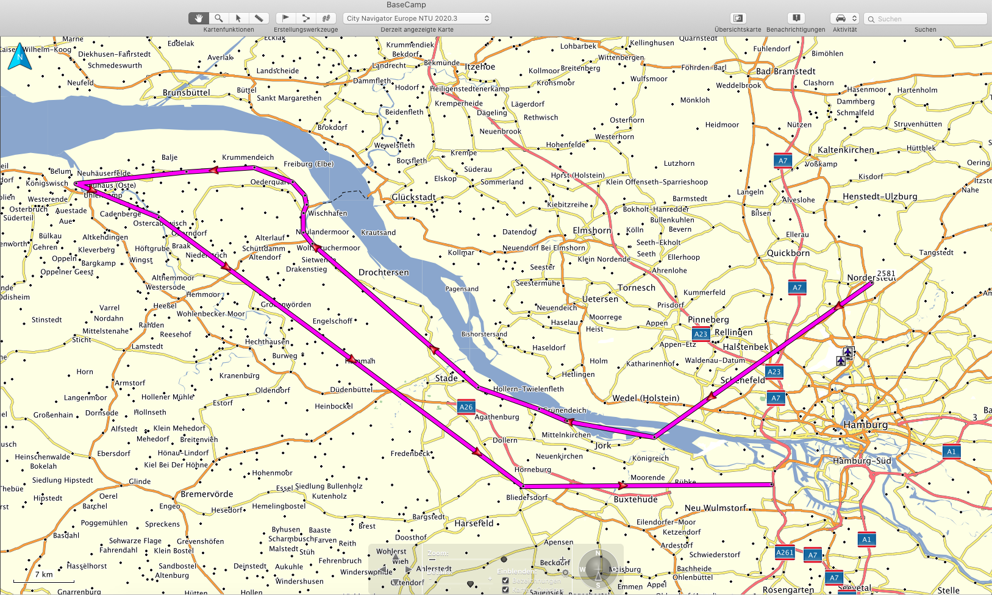Pan map left with overlay arrow
The width and height of the screenshot is (992, 595).
click(x=383, y=569)
